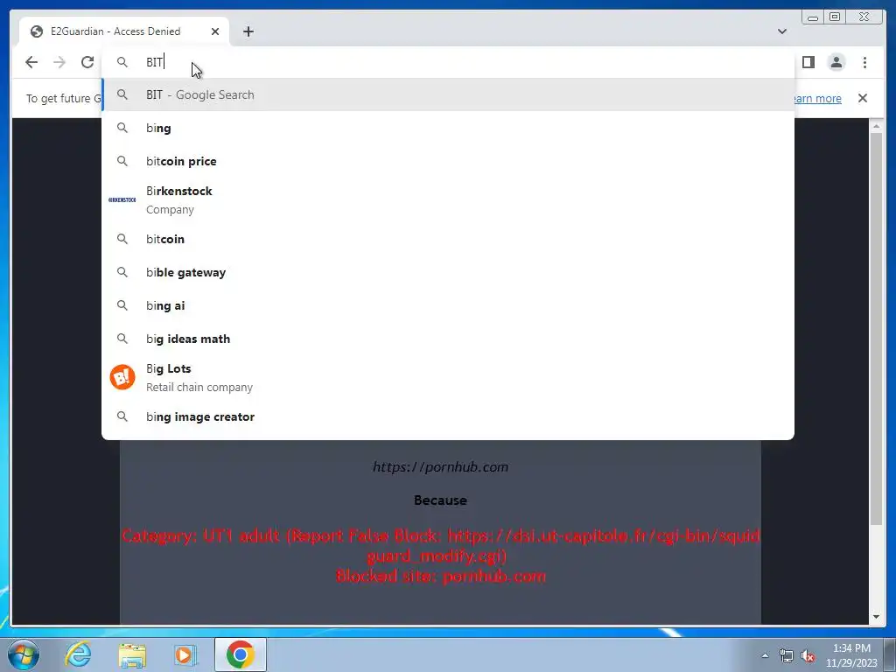The width and height of the screenshot is (896, 672).
Task: Choose the 'bing' suggestion
Action: point(448,128)
